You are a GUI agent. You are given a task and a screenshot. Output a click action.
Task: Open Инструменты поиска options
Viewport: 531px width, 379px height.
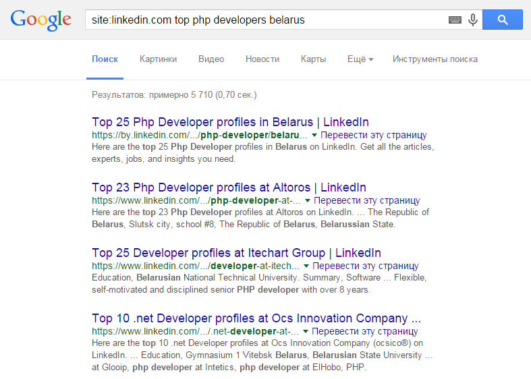point(435,59)
